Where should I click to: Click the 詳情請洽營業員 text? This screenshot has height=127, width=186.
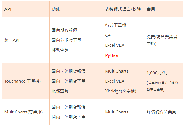pyautogui.click(x=161, y=112)
